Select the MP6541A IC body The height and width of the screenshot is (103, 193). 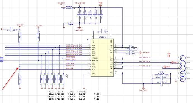102,58
